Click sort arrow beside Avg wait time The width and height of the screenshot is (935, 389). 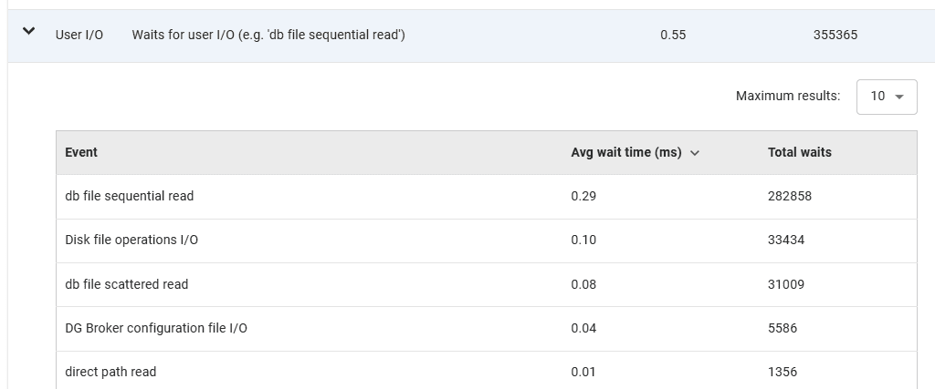[695, 153]
